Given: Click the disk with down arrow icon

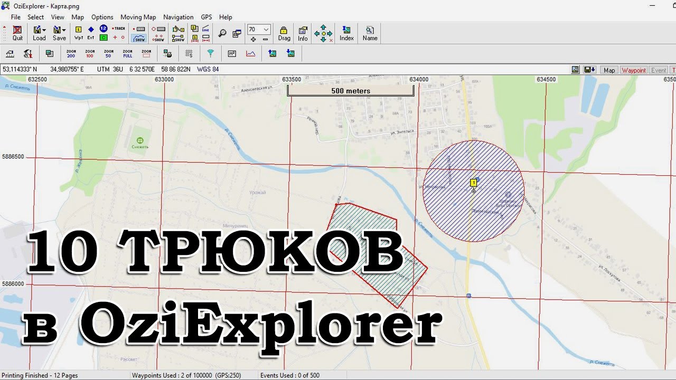Looking at the screenshot, I should (590, 70).
